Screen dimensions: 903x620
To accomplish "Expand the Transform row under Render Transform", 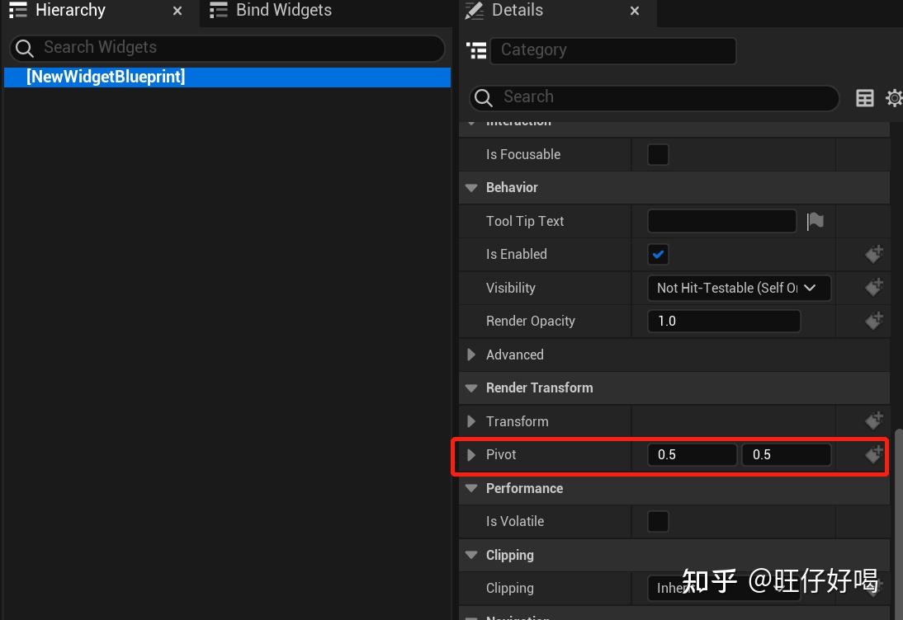I will pyautogui.click(x=471, y=421).
